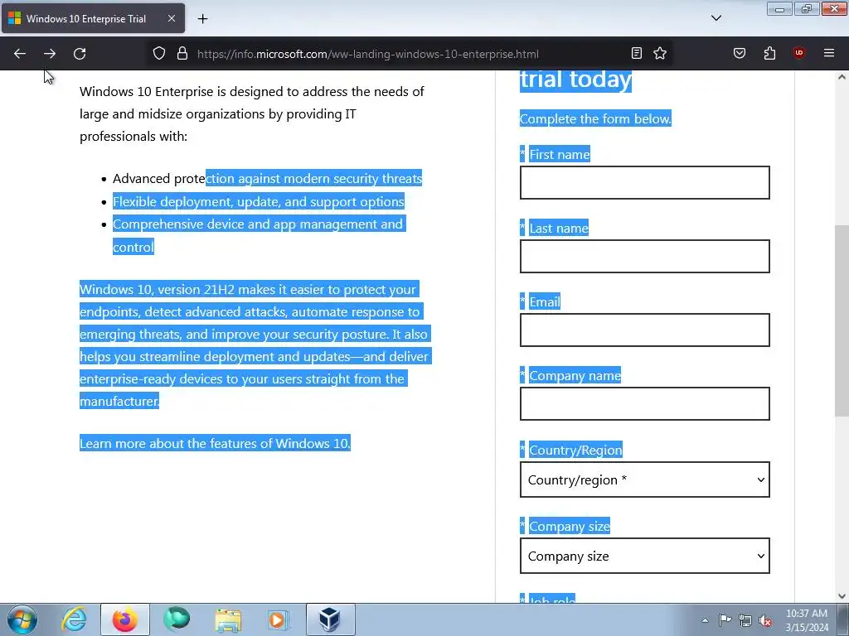
Task: Click the scrollbar down arrow
Action: pyautogui.click(x=842, y=596)
